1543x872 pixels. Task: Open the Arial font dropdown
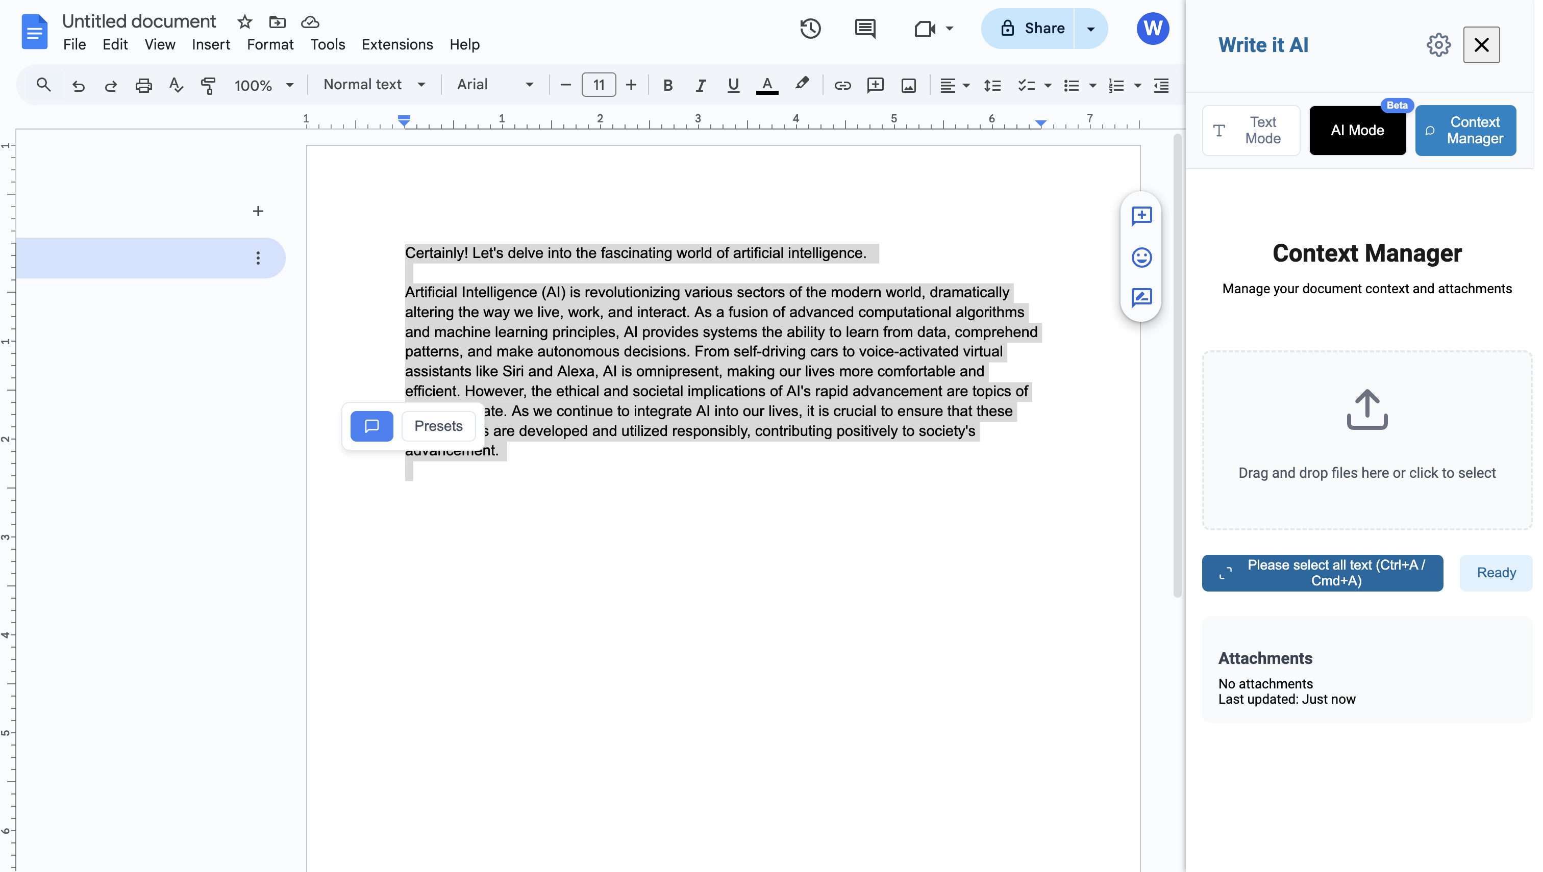pyautogui.click(x=495, y=85)
